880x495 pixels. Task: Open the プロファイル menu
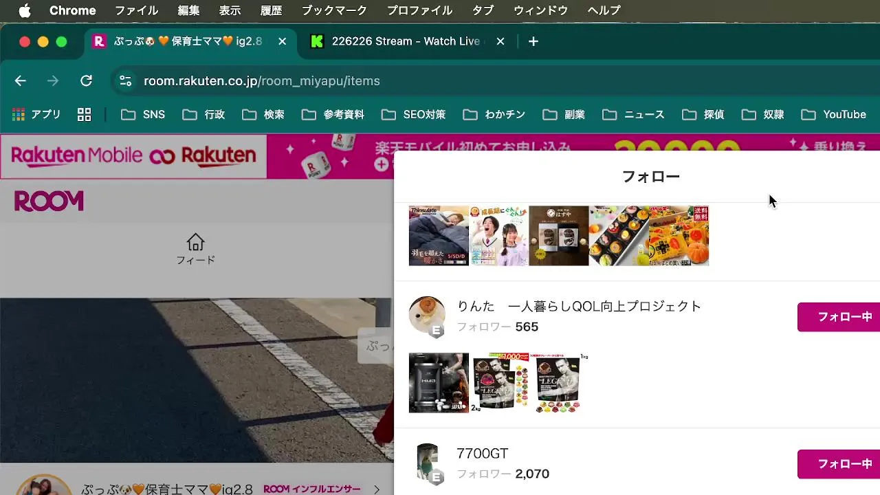point(419,10)
